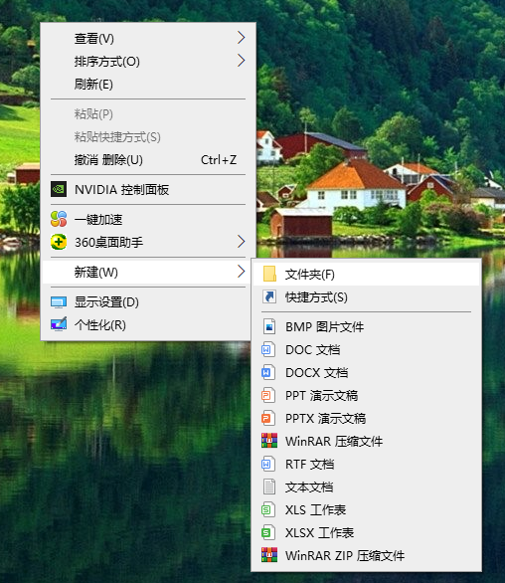505x583 pixels.
Task: Click the yellow folder icon for 文件夹
Action: coord(269,274)
